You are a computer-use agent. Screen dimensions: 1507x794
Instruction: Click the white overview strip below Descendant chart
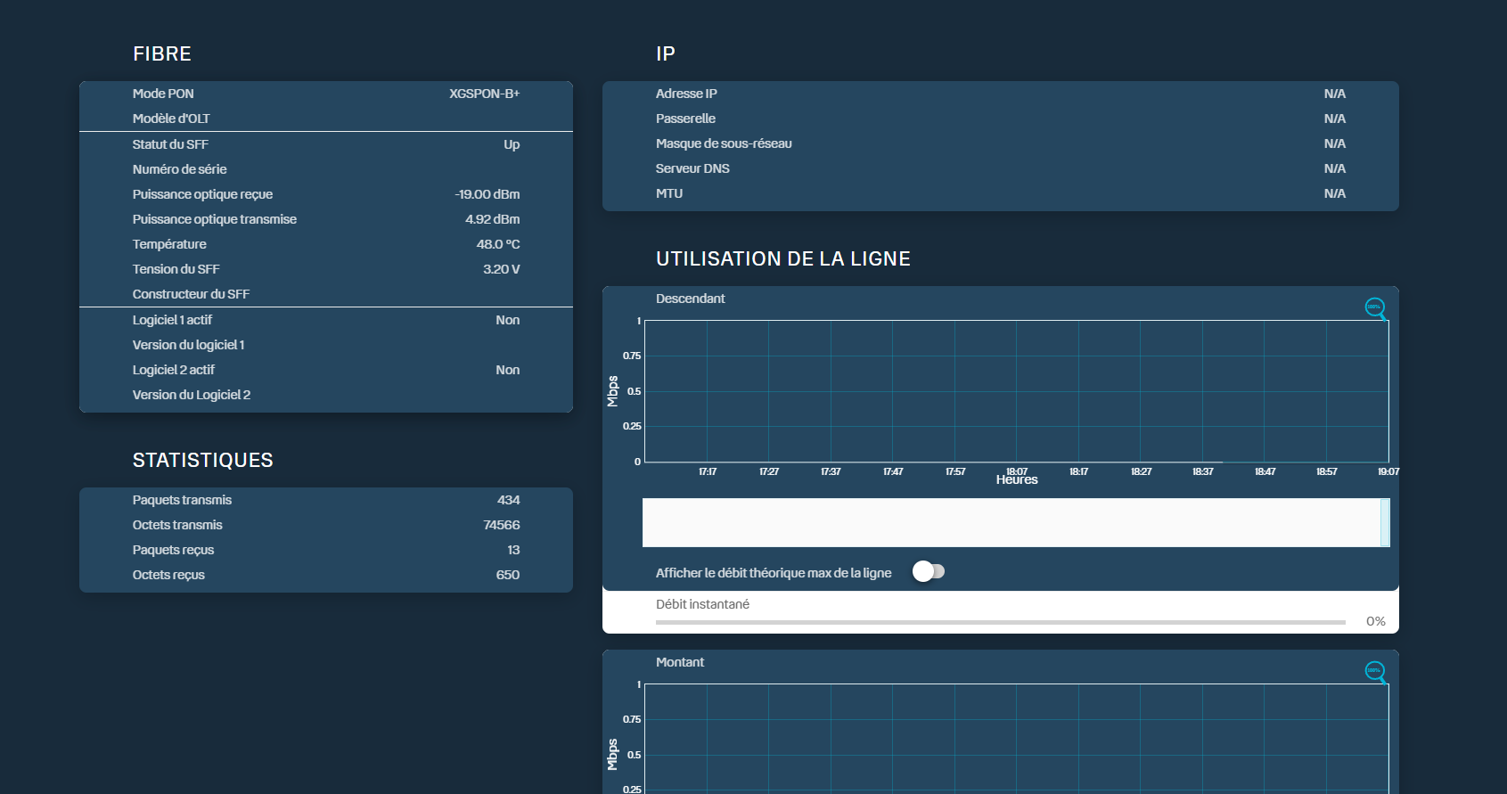tap(1011, 522)
